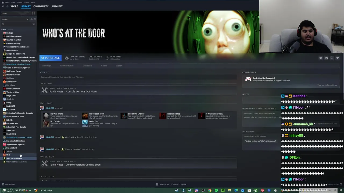This screenshot has width=344, height=193.
Task: Click First False Step achievement icon
Action: [163, 116]
